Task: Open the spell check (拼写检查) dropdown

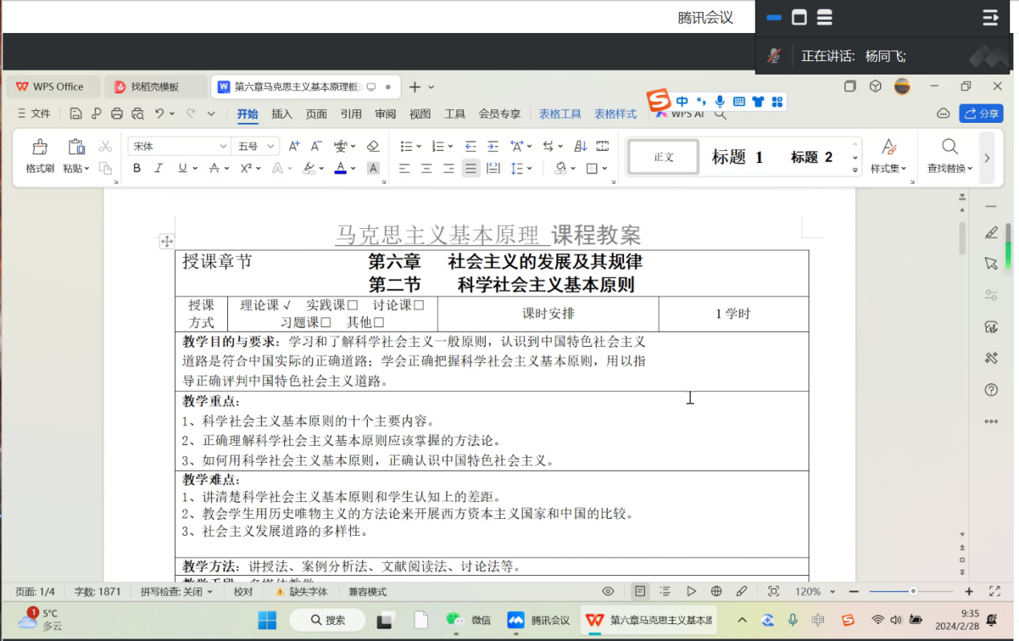Action: click(177, 592)
